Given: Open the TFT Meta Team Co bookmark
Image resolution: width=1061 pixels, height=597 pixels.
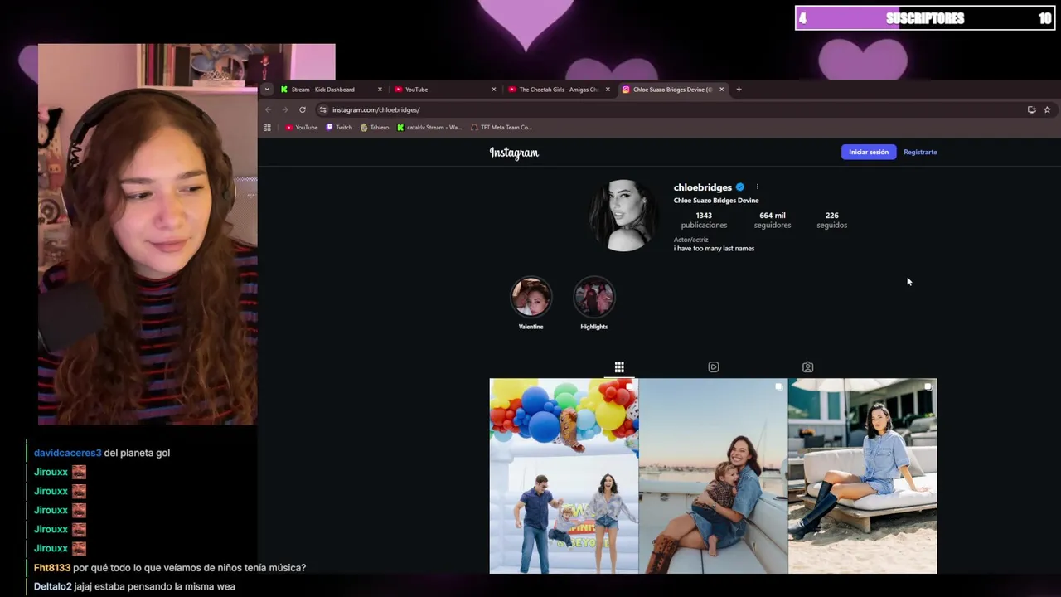Looking at the screenshot, I should (501, 128).
